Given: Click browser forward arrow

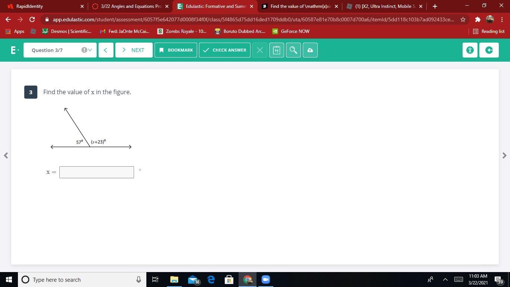Looking at the screenshot, I should click(20, 19).
